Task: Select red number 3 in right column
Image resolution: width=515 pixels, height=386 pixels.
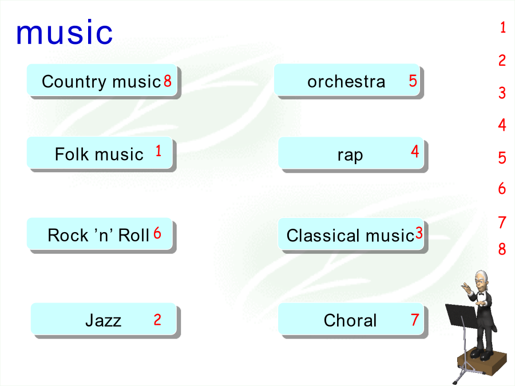Action: point(502,93)
